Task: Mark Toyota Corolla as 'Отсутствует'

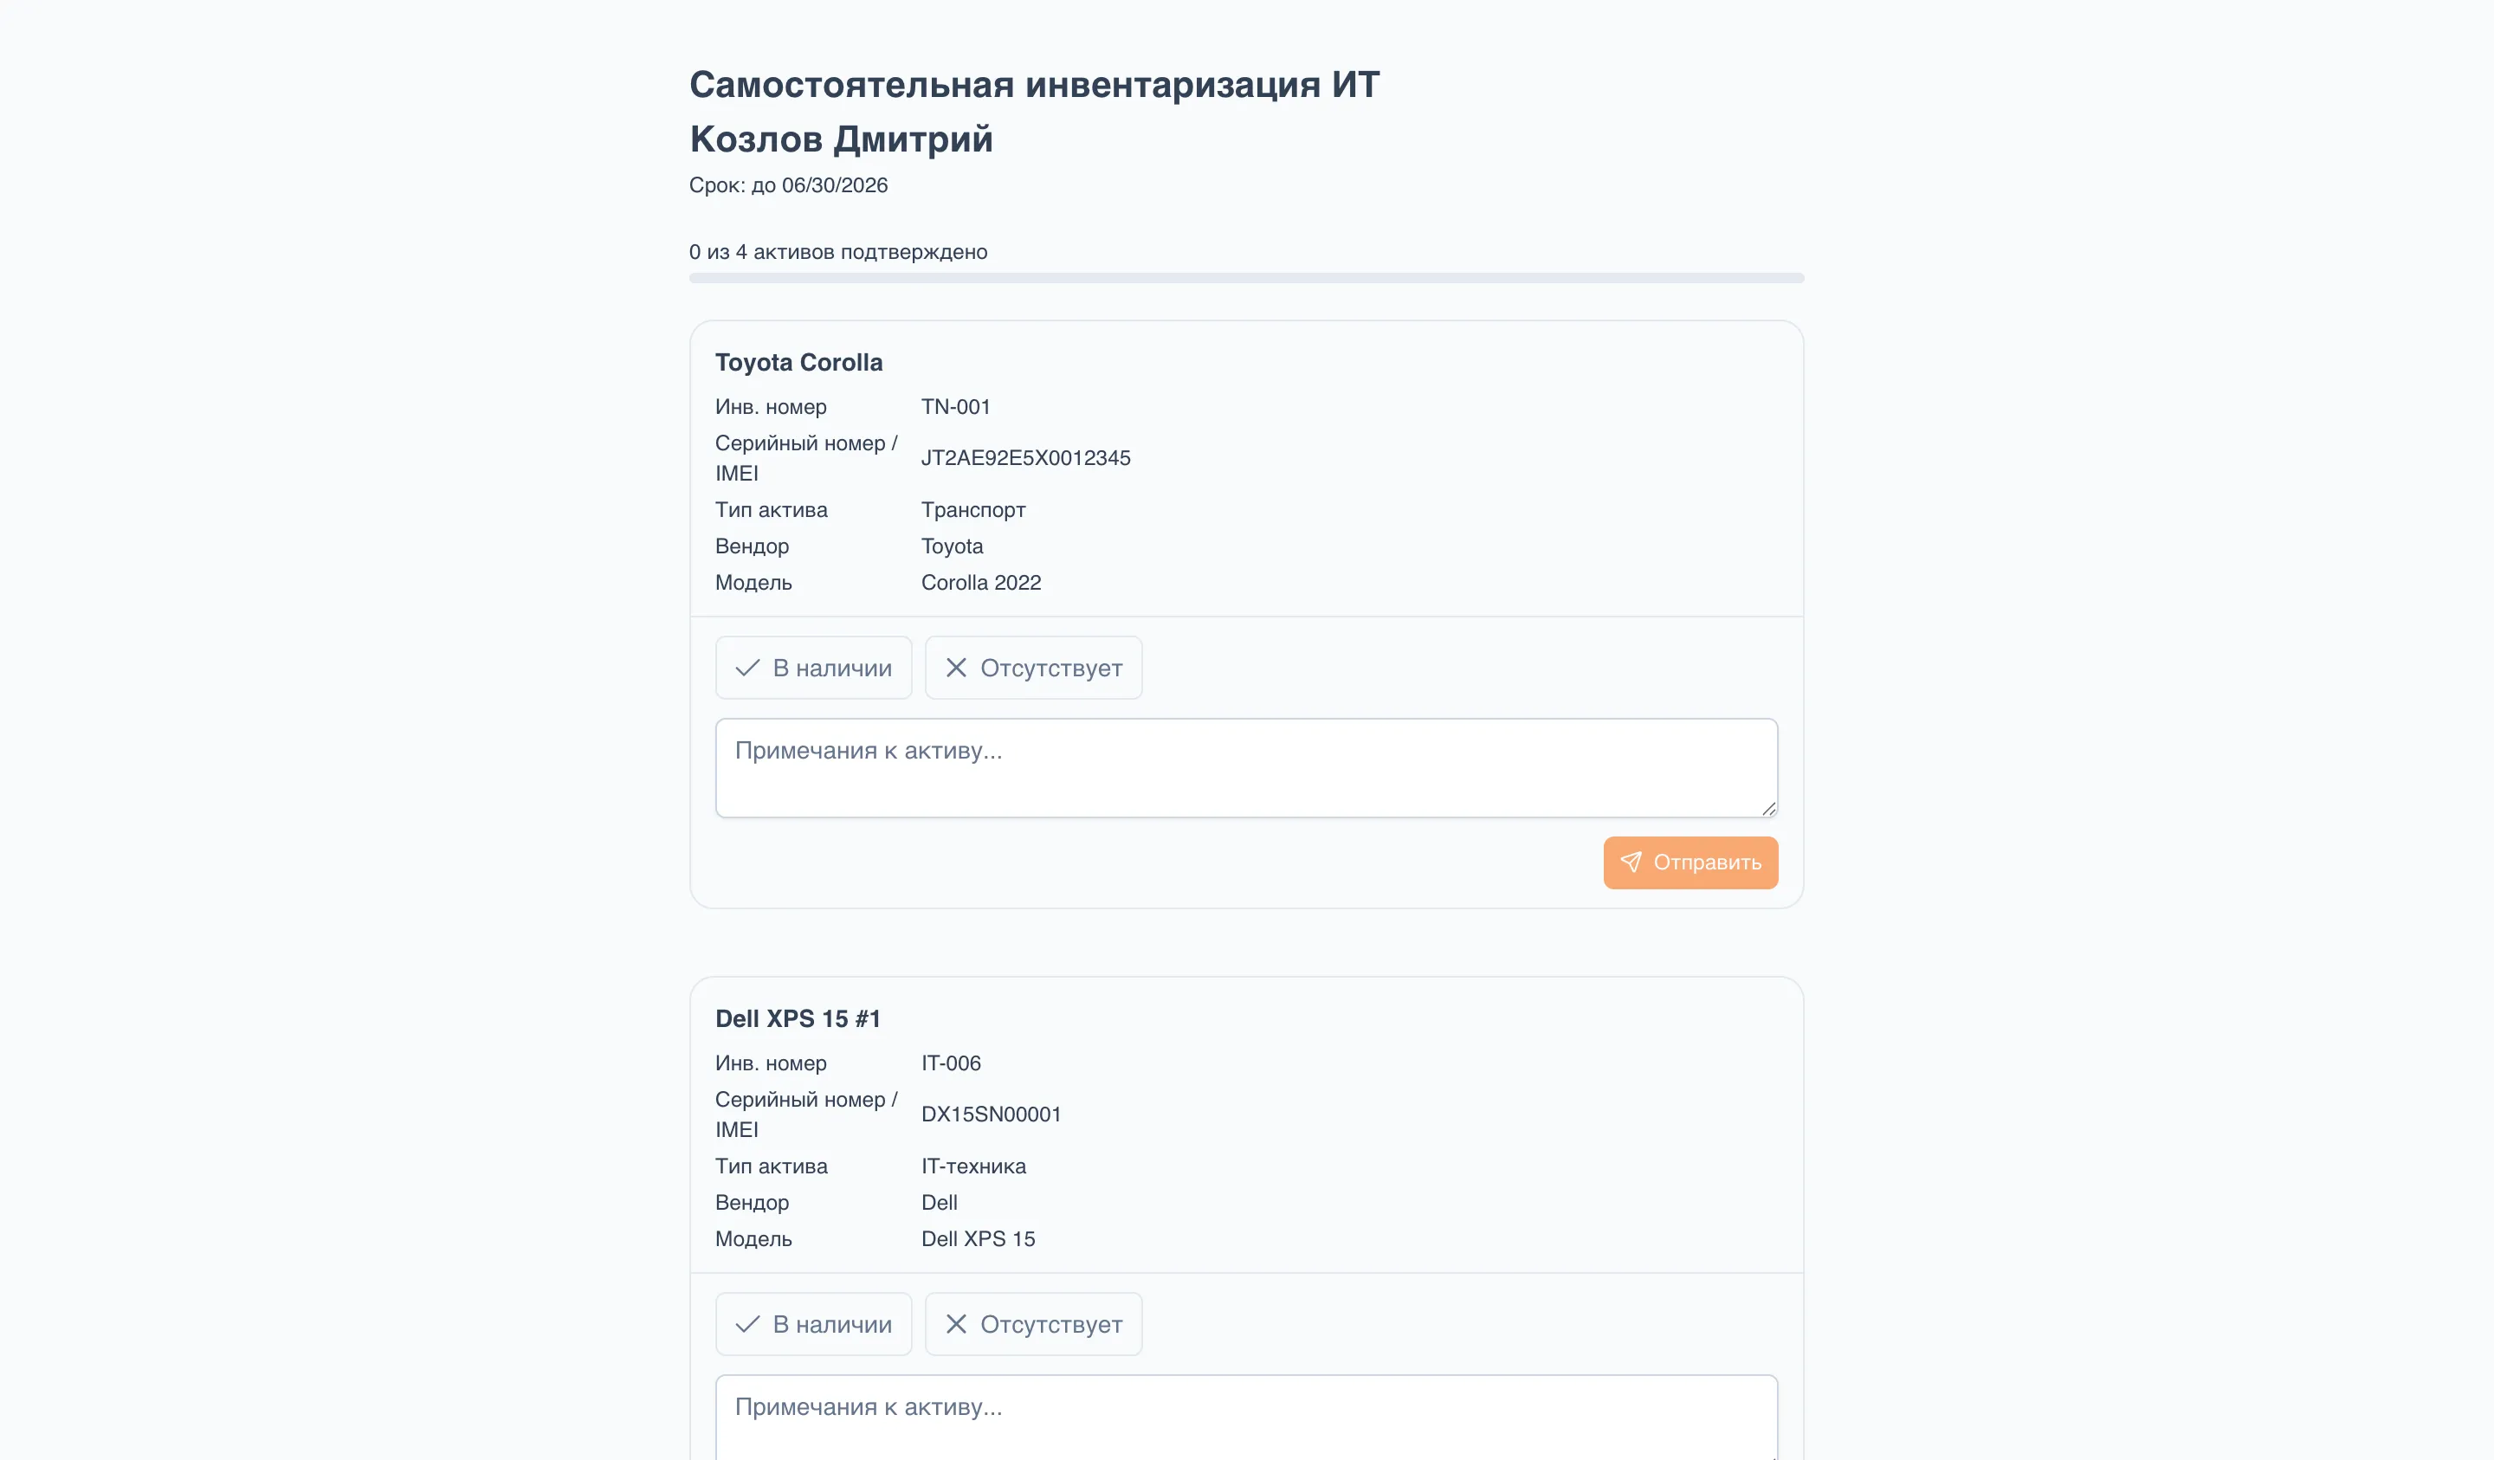Action: point(1033,669)
